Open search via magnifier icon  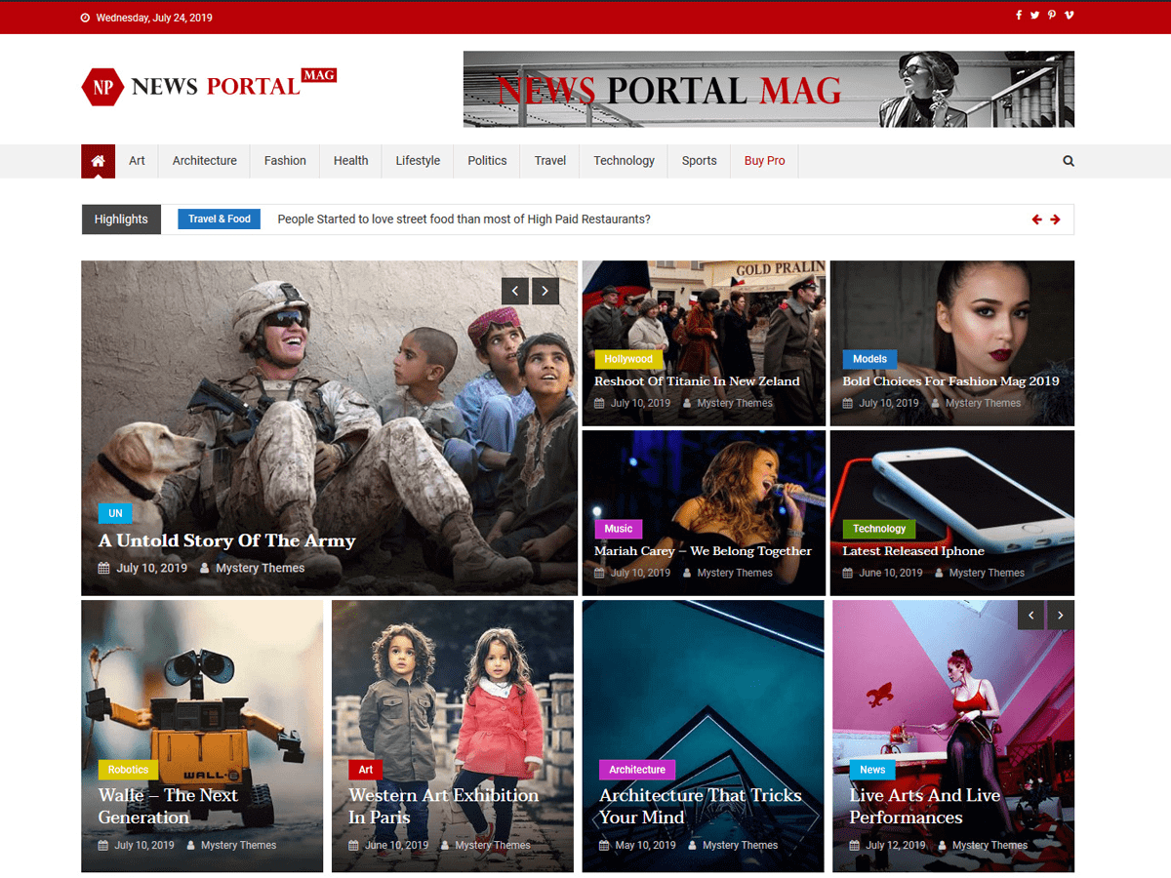click(1069, 161)
